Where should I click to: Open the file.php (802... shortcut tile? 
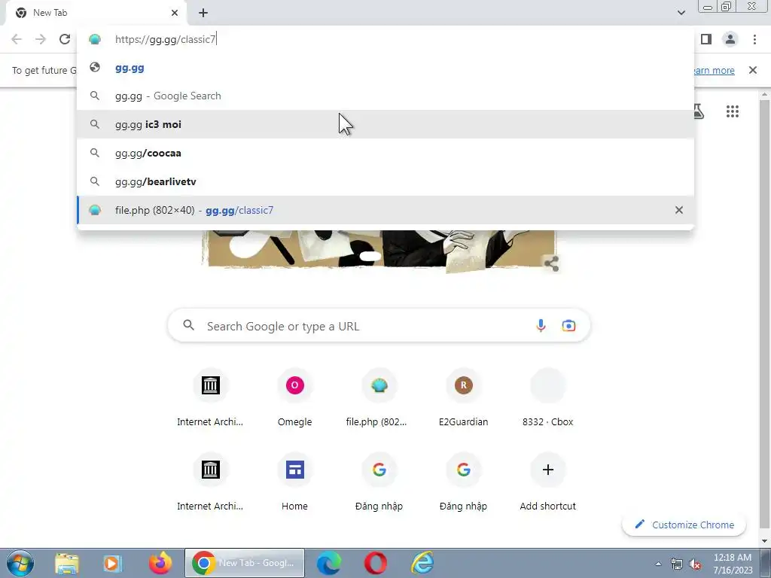click(379, 398)
